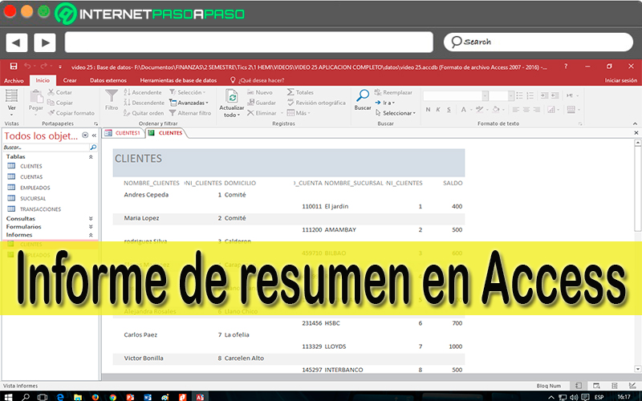Switch to the Crear ribbon tab
The height and width of the screenshot is (401, 642).
tap(70, 80)
